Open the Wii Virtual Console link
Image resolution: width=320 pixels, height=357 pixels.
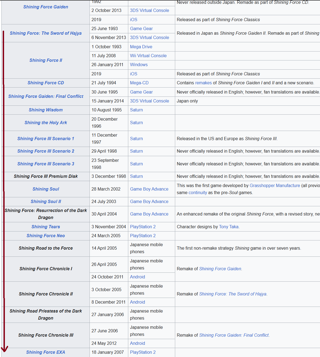click(148, 56)
